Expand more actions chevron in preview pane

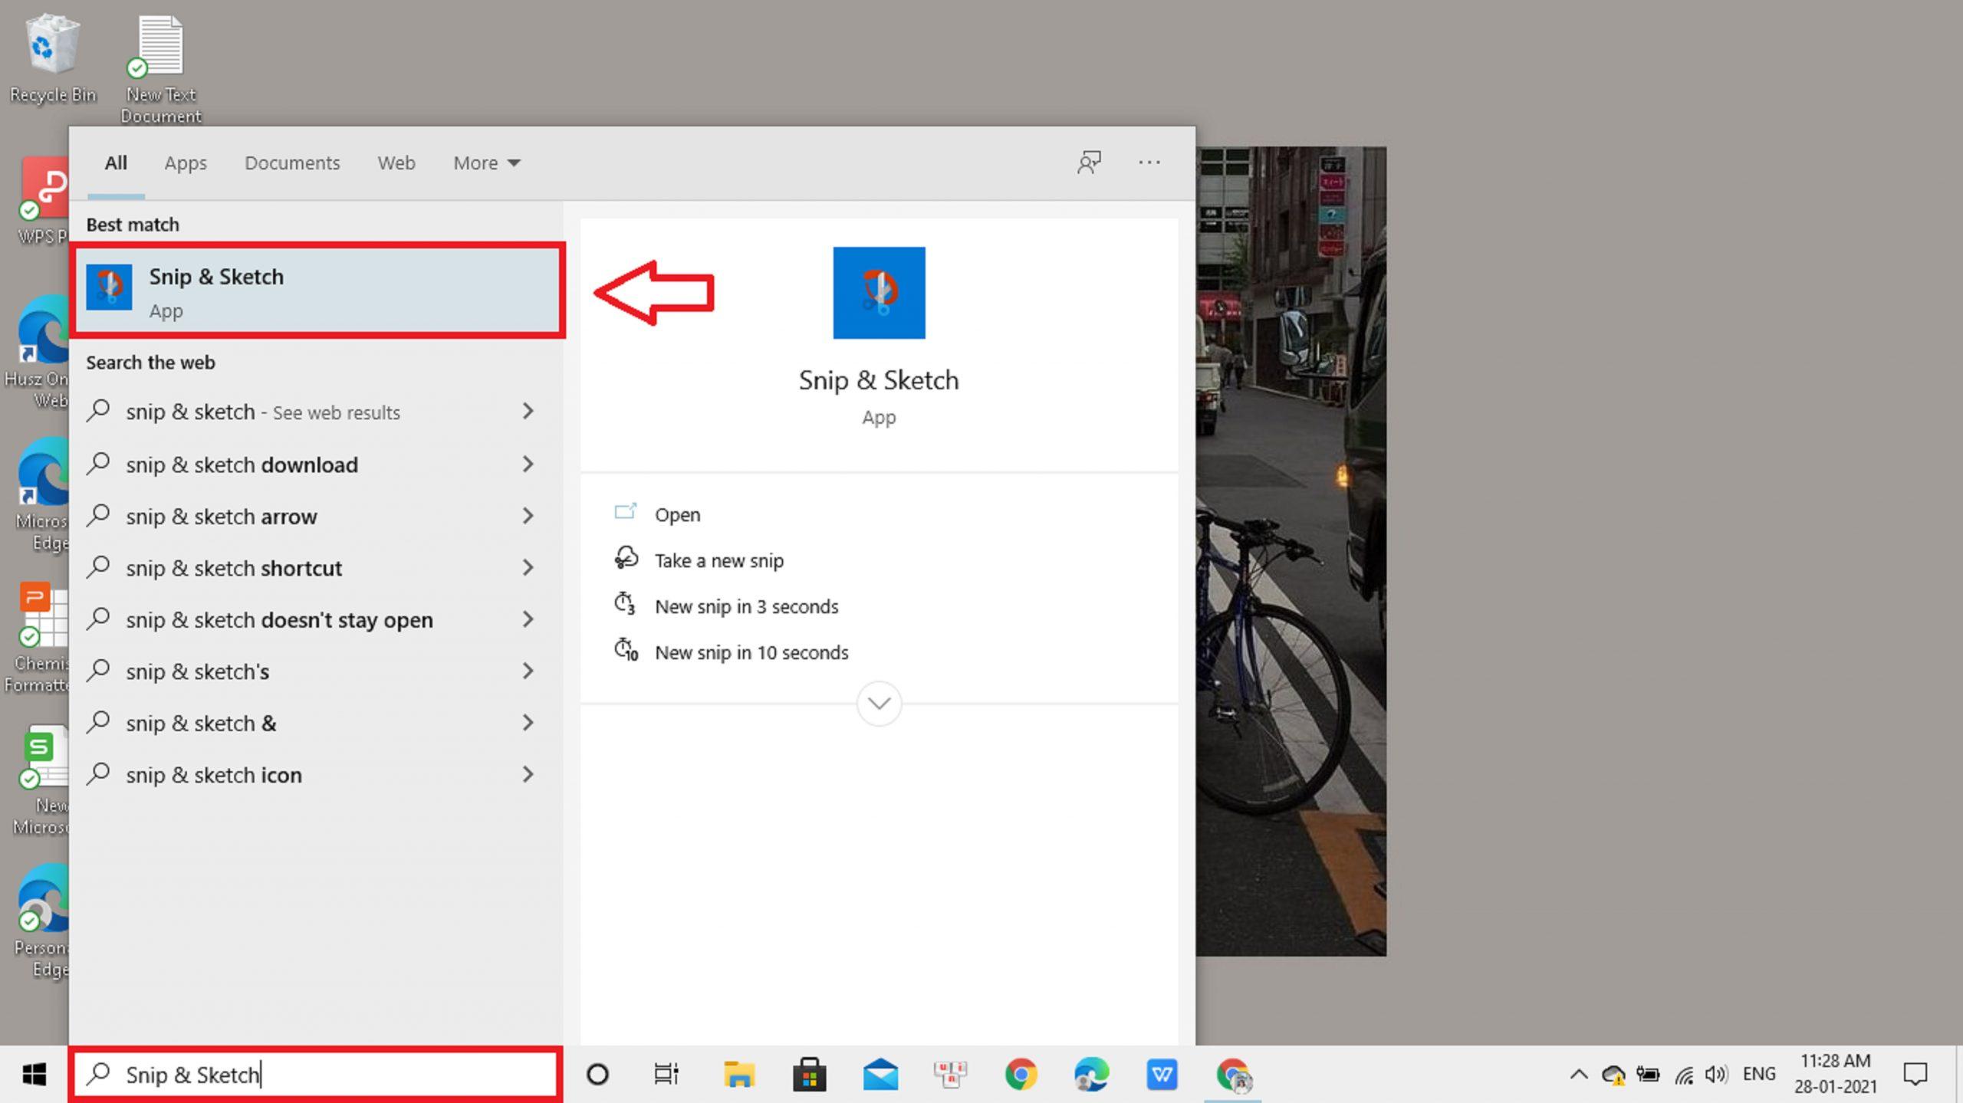pyautogui.click(x=879, y=703)
